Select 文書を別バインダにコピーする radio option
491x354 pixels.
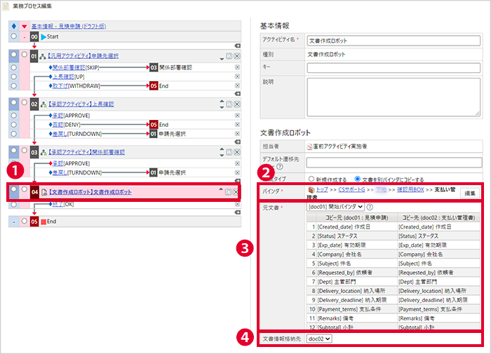[x=357, y=179]
